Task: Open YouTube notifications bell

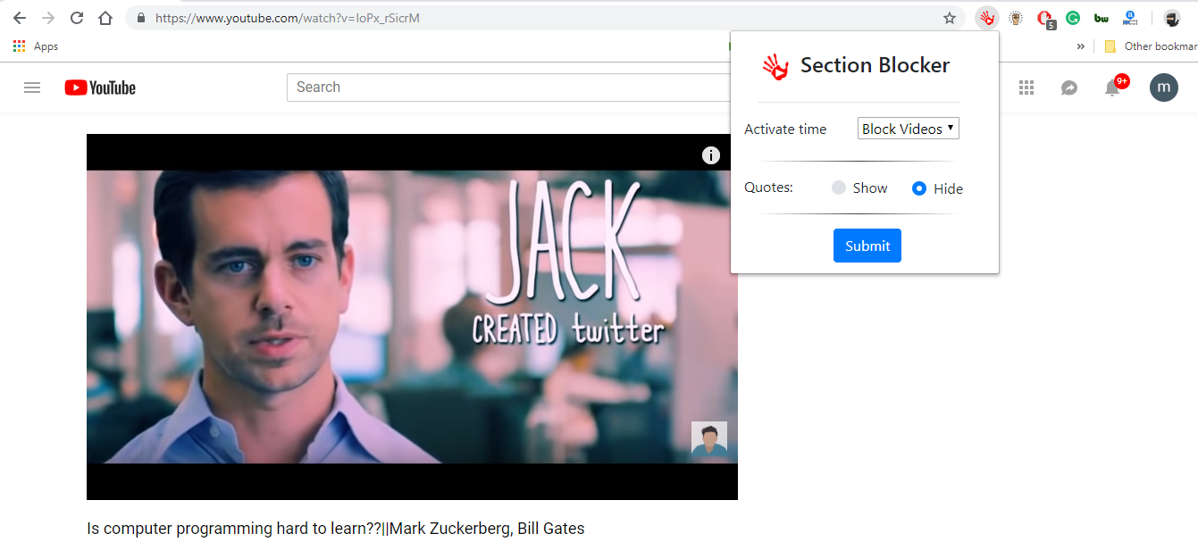Action: point(1112,87)
